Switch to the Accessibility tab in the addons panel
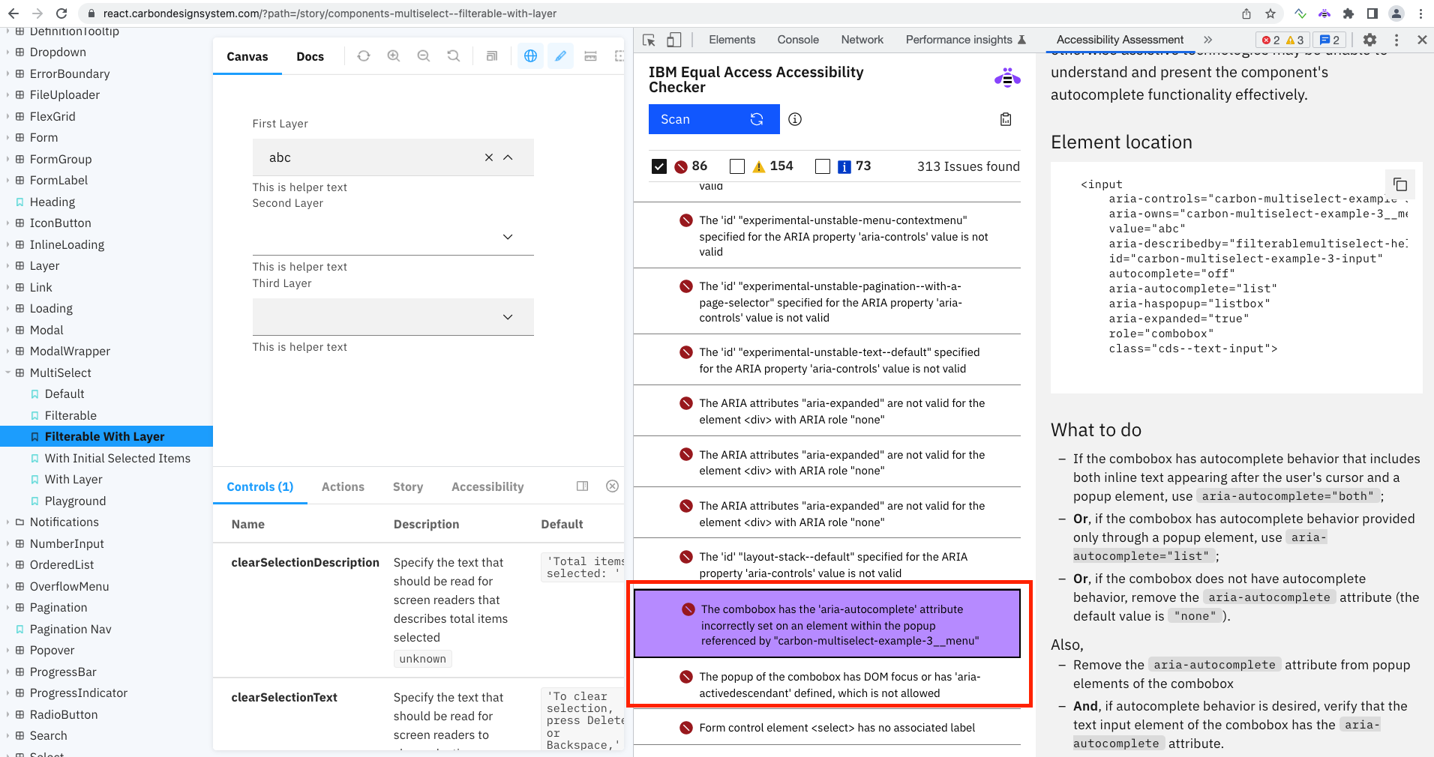Screen dimensions: 1434x757 pyautogui.click(x=487, y=486)
